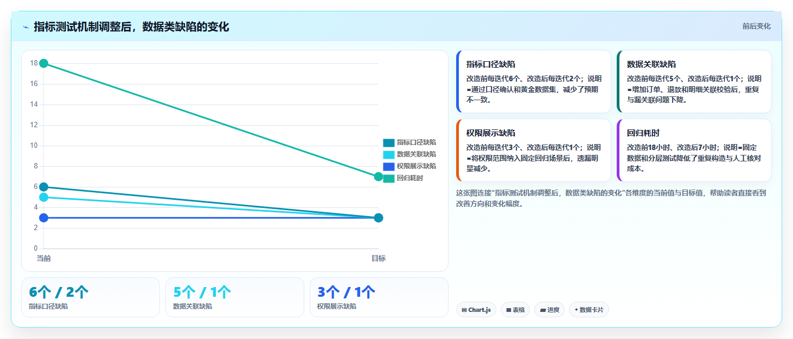The height and width of the screenshot is (339, 793).
Task: Click description starting 改造前18小时
Action: pos(694,158)
